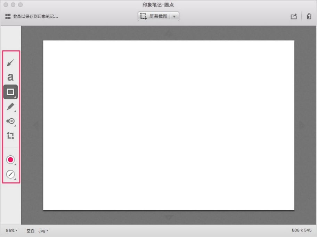This screenshot has width=317, height=237.
Task: Click the white blank canvas
Action: tap(169, 125)
